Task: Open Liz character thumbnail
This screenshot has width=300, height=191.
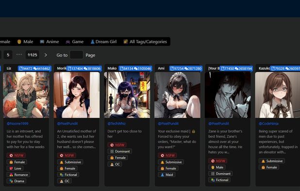Action: (x=26, y=95)
